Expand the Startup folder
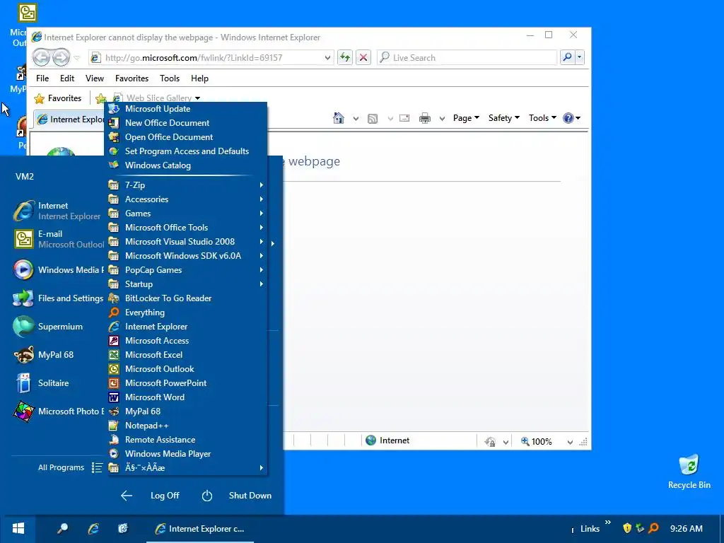This screenshot has width=724, height=543. [x=187, y=284]
